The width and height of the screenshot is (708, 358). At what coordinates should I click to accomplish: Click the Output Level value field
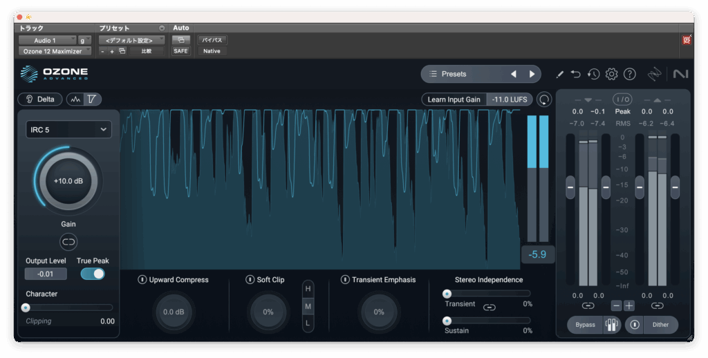pyautogui.click(x=46, y=274)
